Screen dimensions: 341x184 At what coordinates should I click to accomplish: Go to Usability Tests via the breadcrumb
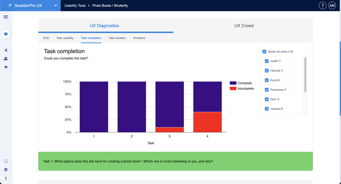pyautogui.click(x=75, y=5)
